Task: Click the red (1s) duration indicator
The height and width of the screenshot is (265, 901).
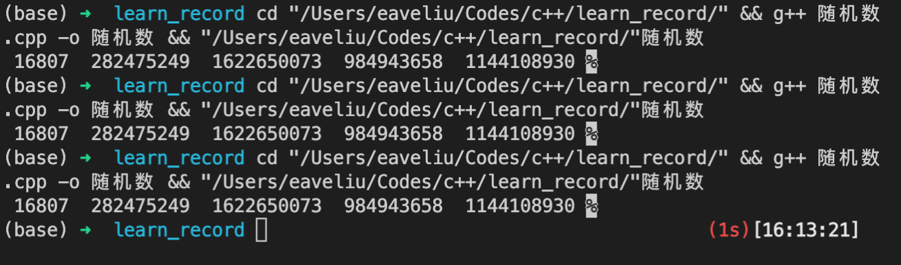Action: tap(730, 230)
